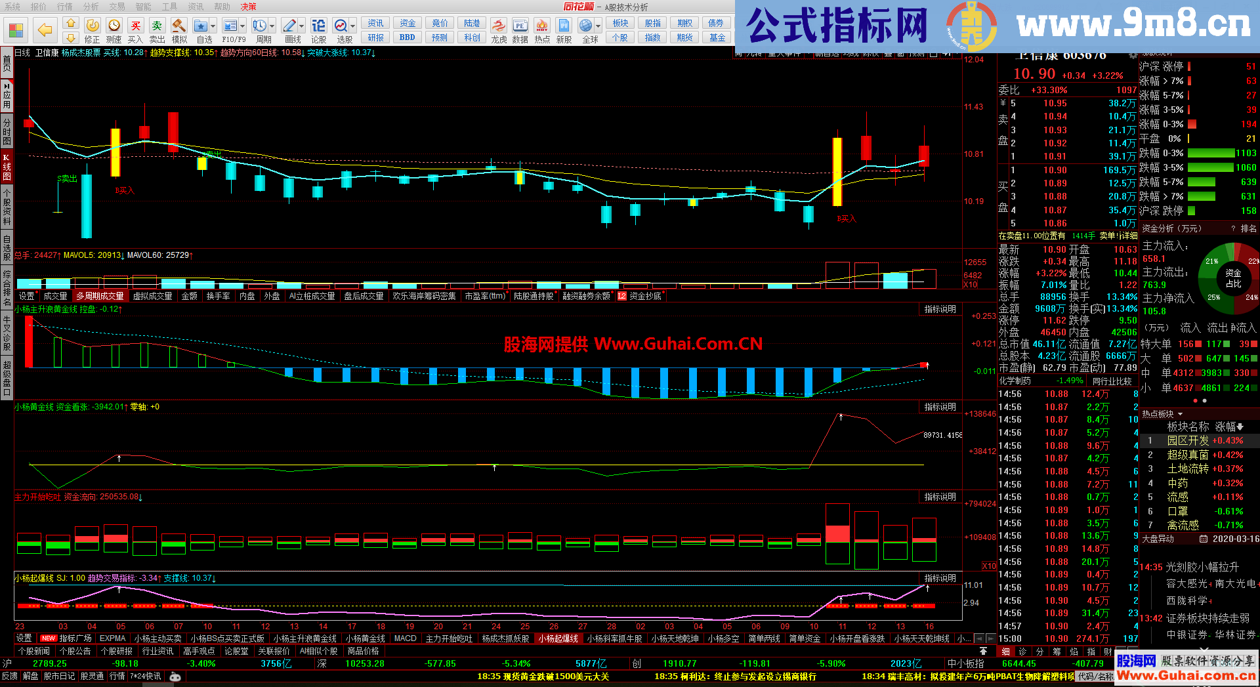Image resolution: width=1260 pixels, height=687 pixels.
Task: Click the robot icon in status bar
Action: point(175,677)
